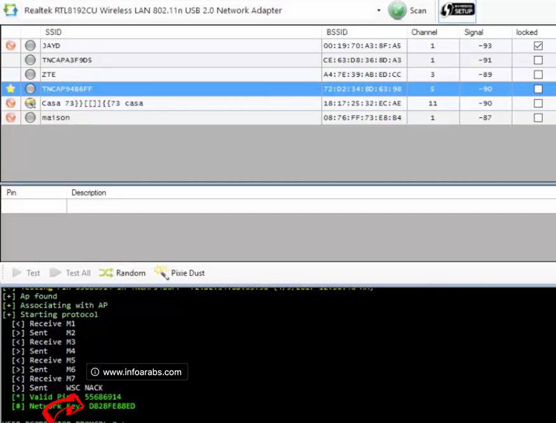
Task: Click signal value -93 for JAYD
Action: tap(485, 46)
